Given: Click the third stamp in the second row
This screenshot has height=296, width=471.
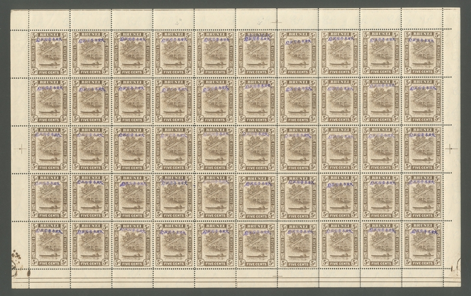Looking at the screenshot, I should [x=132, y=100].
